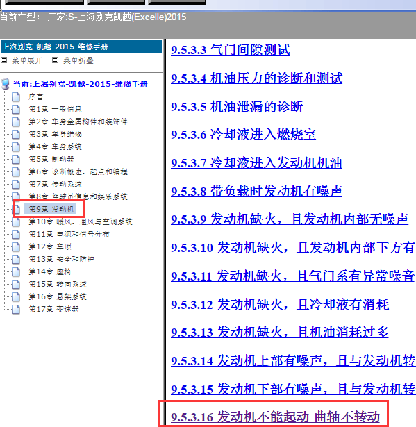
Task: Open 第15章 转向系统 chapter
Action: coord(58,284)
